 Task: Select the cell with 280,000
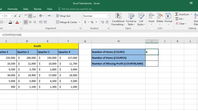(x=27, y=58)
